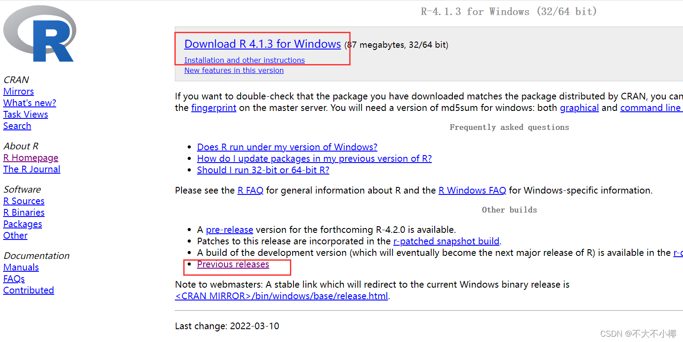The image size is (683, 342).
Task: Open the CRAN Search link
Action: pyautogui.click(x=17, y=126)
